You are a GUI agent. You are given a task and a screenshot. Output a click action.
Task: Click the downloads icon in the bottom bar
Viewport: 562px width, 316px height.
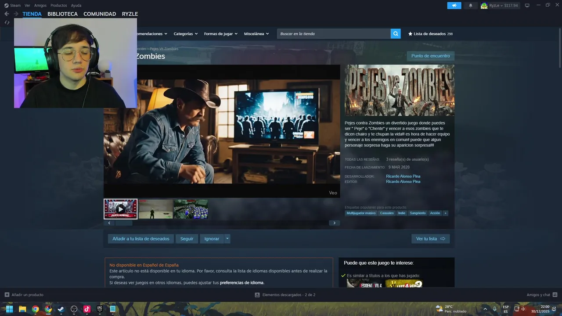point(257,295)
